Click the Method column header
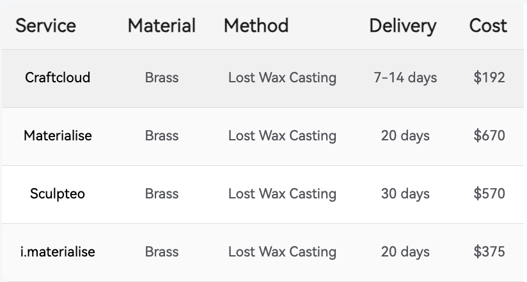 tap(256, 26)
